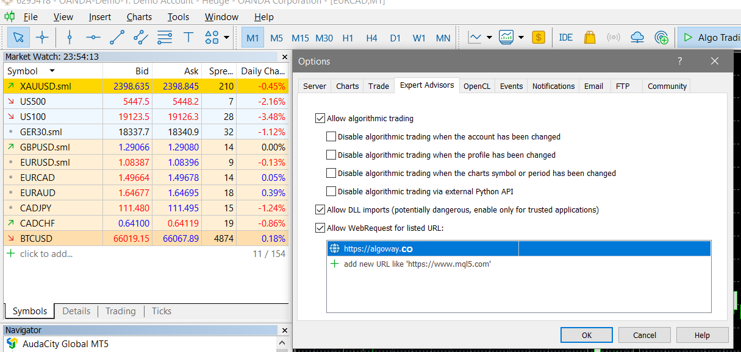The width and height of the screenshot is (741, 352).
Task: Switch chart to M5 timeframe
Action: click(276, 38)
